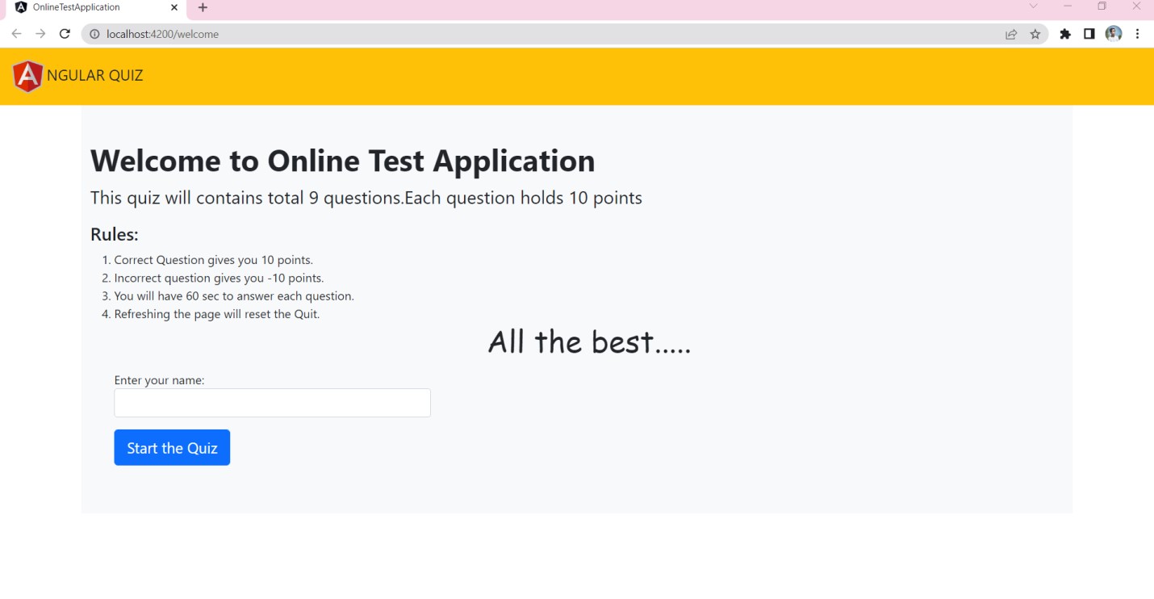The image size is (1154, 599).
Task: Open the Extensions puzzle piece icon
Action: point(1065,34)
